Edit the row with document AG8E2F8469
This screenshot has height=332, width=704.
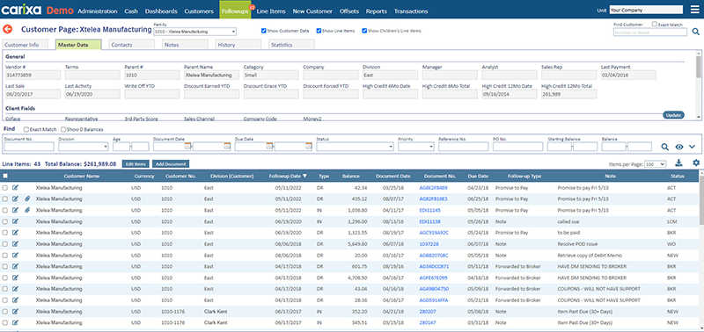16,188
